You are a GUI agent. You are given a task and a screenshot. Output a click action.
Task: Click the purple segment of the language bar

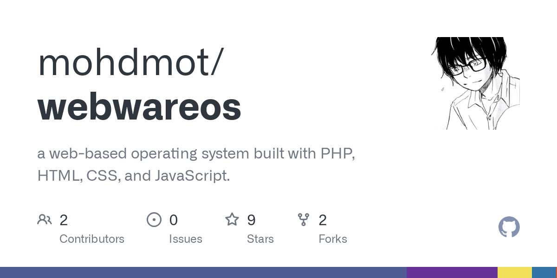453,272
